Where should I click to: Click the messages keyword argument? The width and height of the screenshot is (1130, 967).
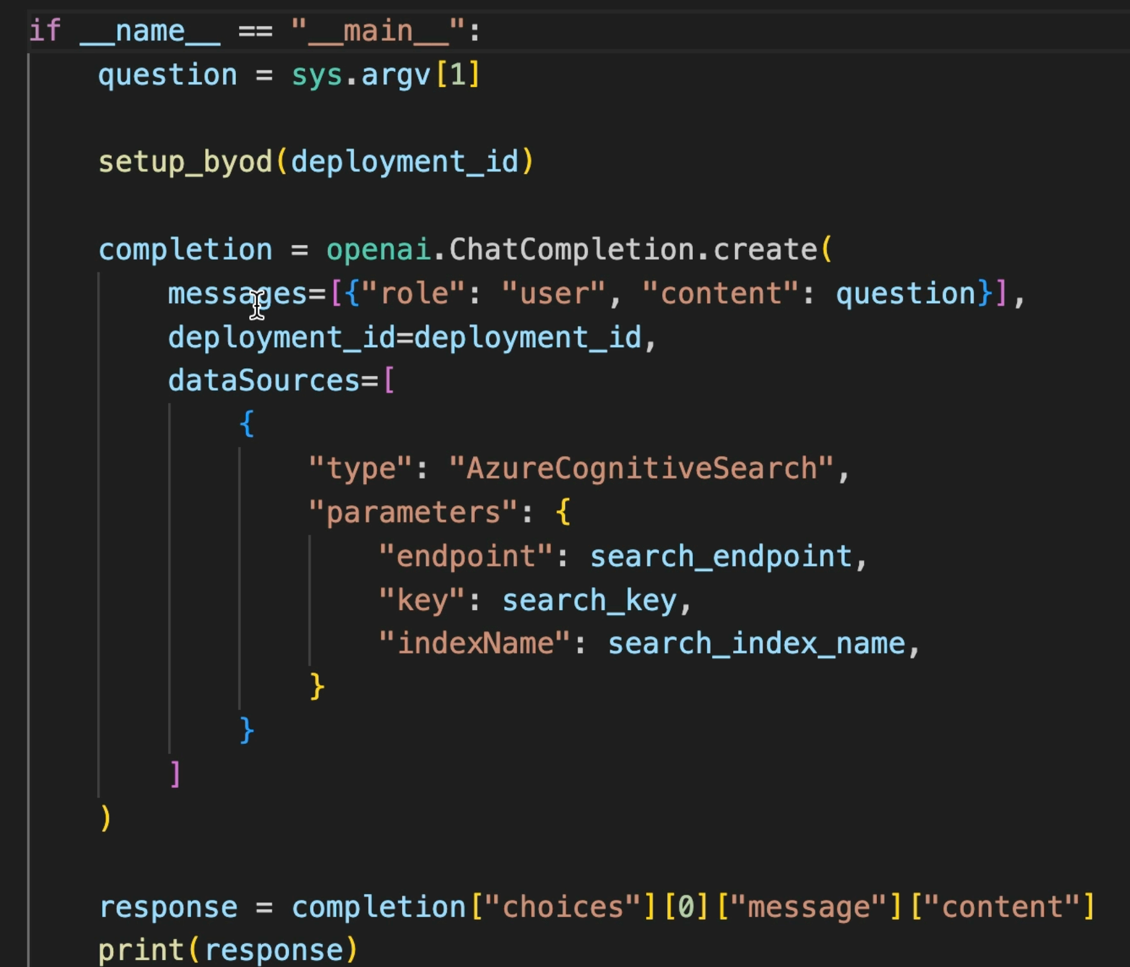pyautogui.click(x=238, y=294)
